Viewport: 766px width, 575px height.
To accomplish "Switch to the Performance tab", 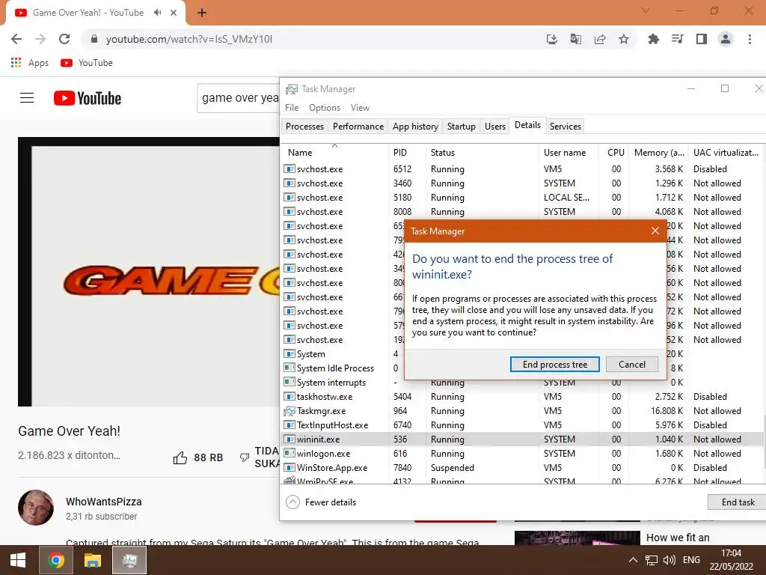I will (358, 126).
